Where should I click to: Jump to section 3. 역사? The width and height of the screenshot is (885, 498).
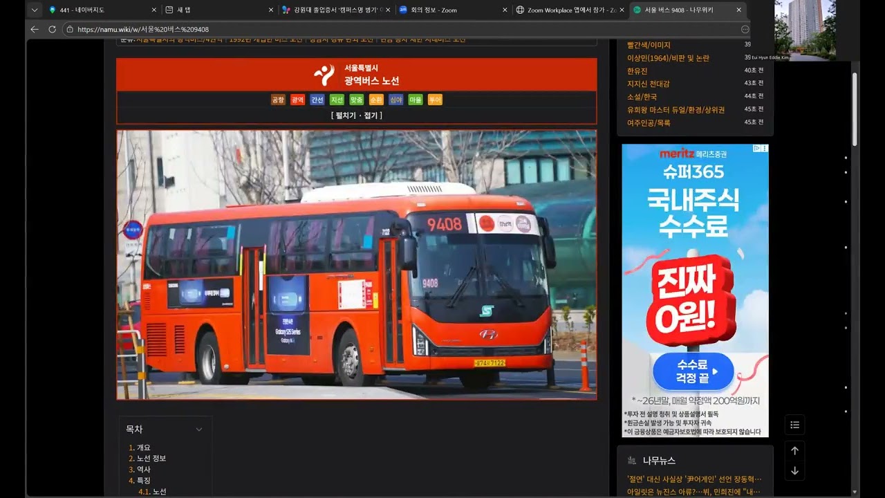139,470
